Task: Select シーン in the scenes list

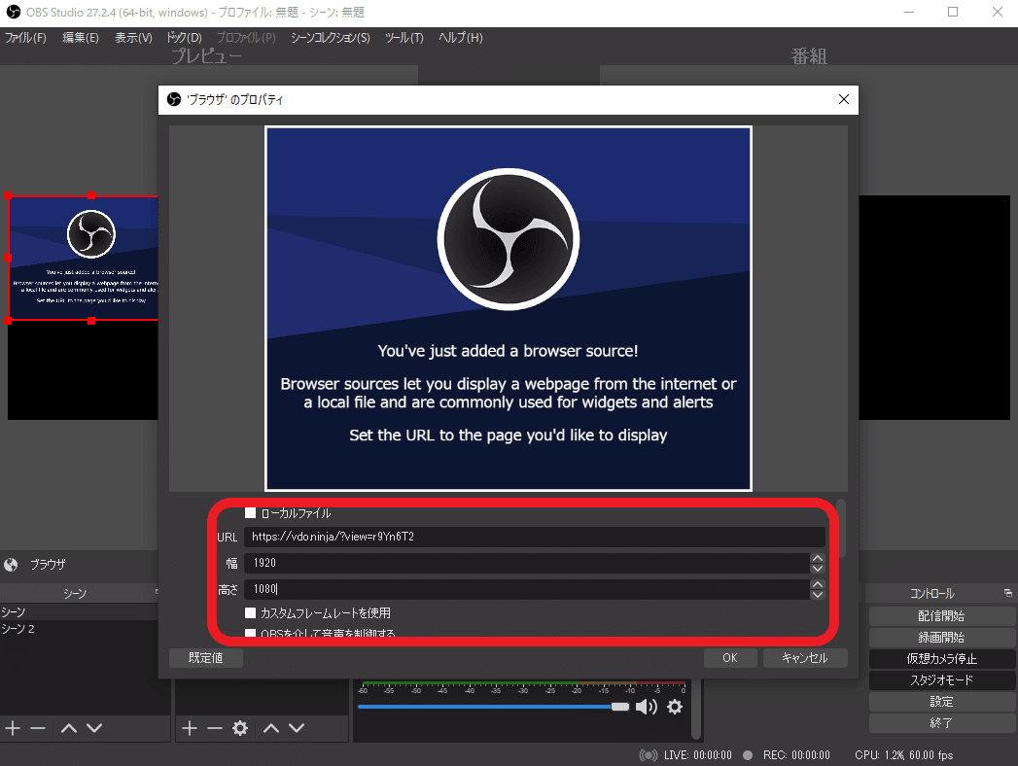Action: (x=79, y=612)
